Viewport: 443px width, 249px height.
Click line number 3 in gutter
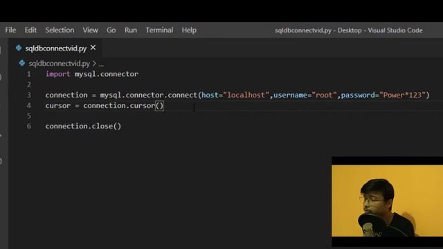click(x=29, y=95)
